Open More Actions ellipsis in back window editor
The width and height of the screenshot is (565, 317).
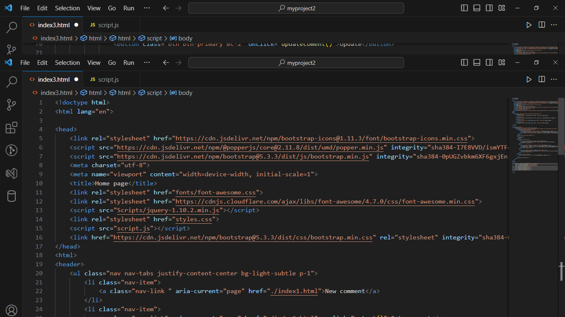[x=554, y=25]
